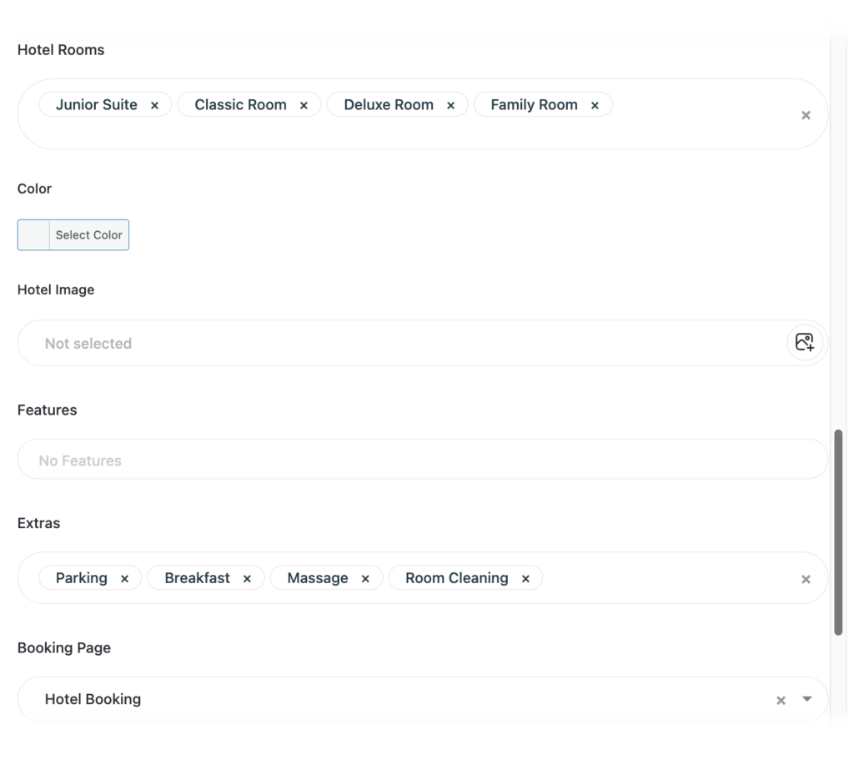Image resolution: width=854 pixels, height=770 pixels.
Task: Remove the Junior Suite tag
Action: click(x=154, y=105)
